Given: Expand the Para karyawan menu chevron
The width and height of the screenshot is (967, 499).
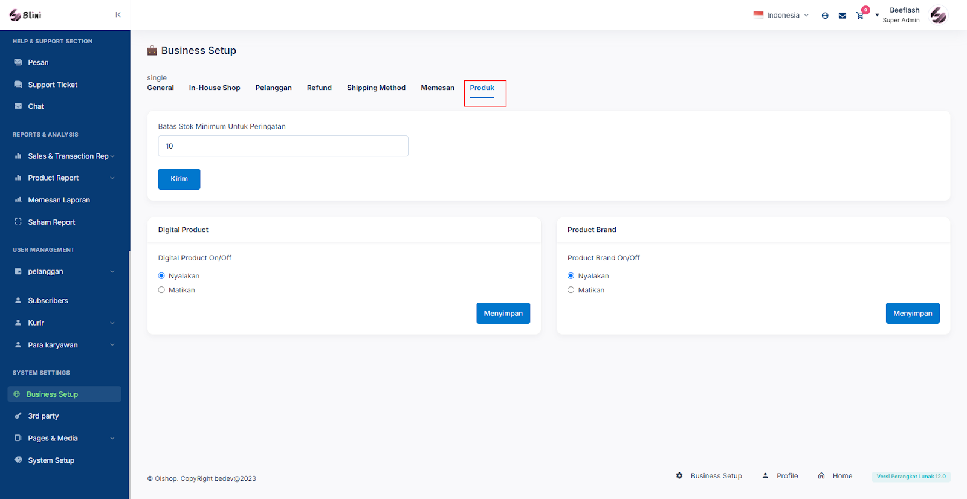Looking at the screenshot, I should pos(112,344).
